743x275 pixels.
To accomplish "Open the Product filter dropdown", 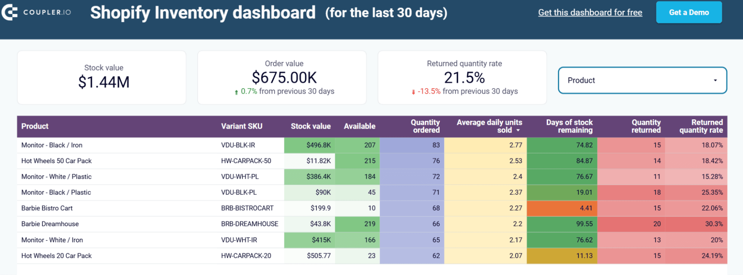I will coord(642,80).
